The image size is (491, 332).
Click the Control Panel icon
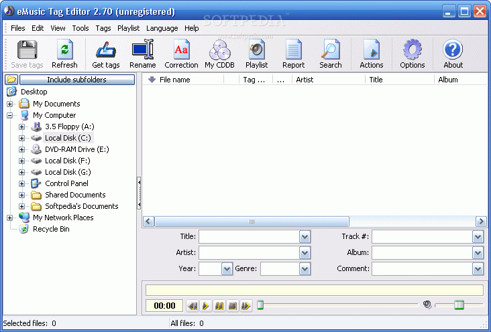(x=36, y=183)
